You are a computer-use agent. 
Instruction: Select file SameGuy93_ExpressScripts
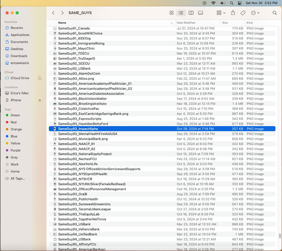click(x=162, y=119)
